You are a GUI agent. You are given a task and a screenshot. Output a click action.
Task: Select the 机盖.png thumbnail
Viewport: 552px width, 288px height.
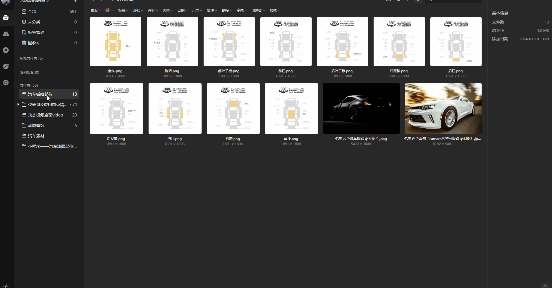tap(233, 108)
